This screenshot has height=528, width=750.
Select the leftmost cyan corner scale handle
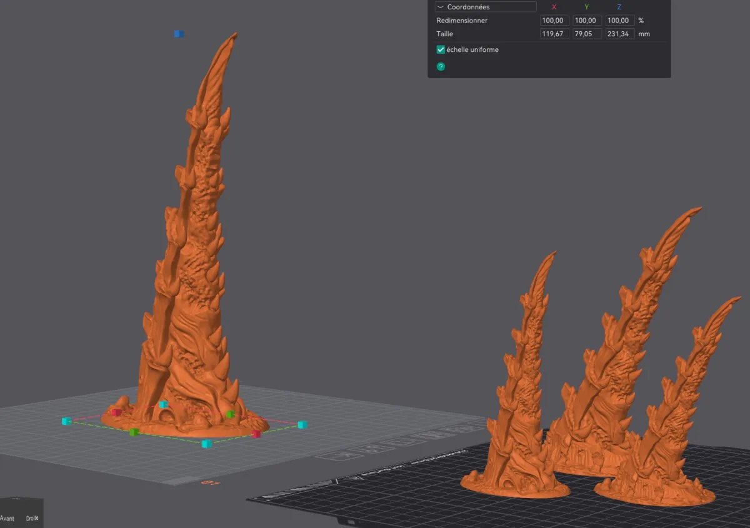pyautogui.click(x=66, y=421)
